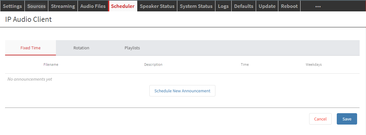Switch to the Streaming section
366x135 pixels.
click(63, 6)
